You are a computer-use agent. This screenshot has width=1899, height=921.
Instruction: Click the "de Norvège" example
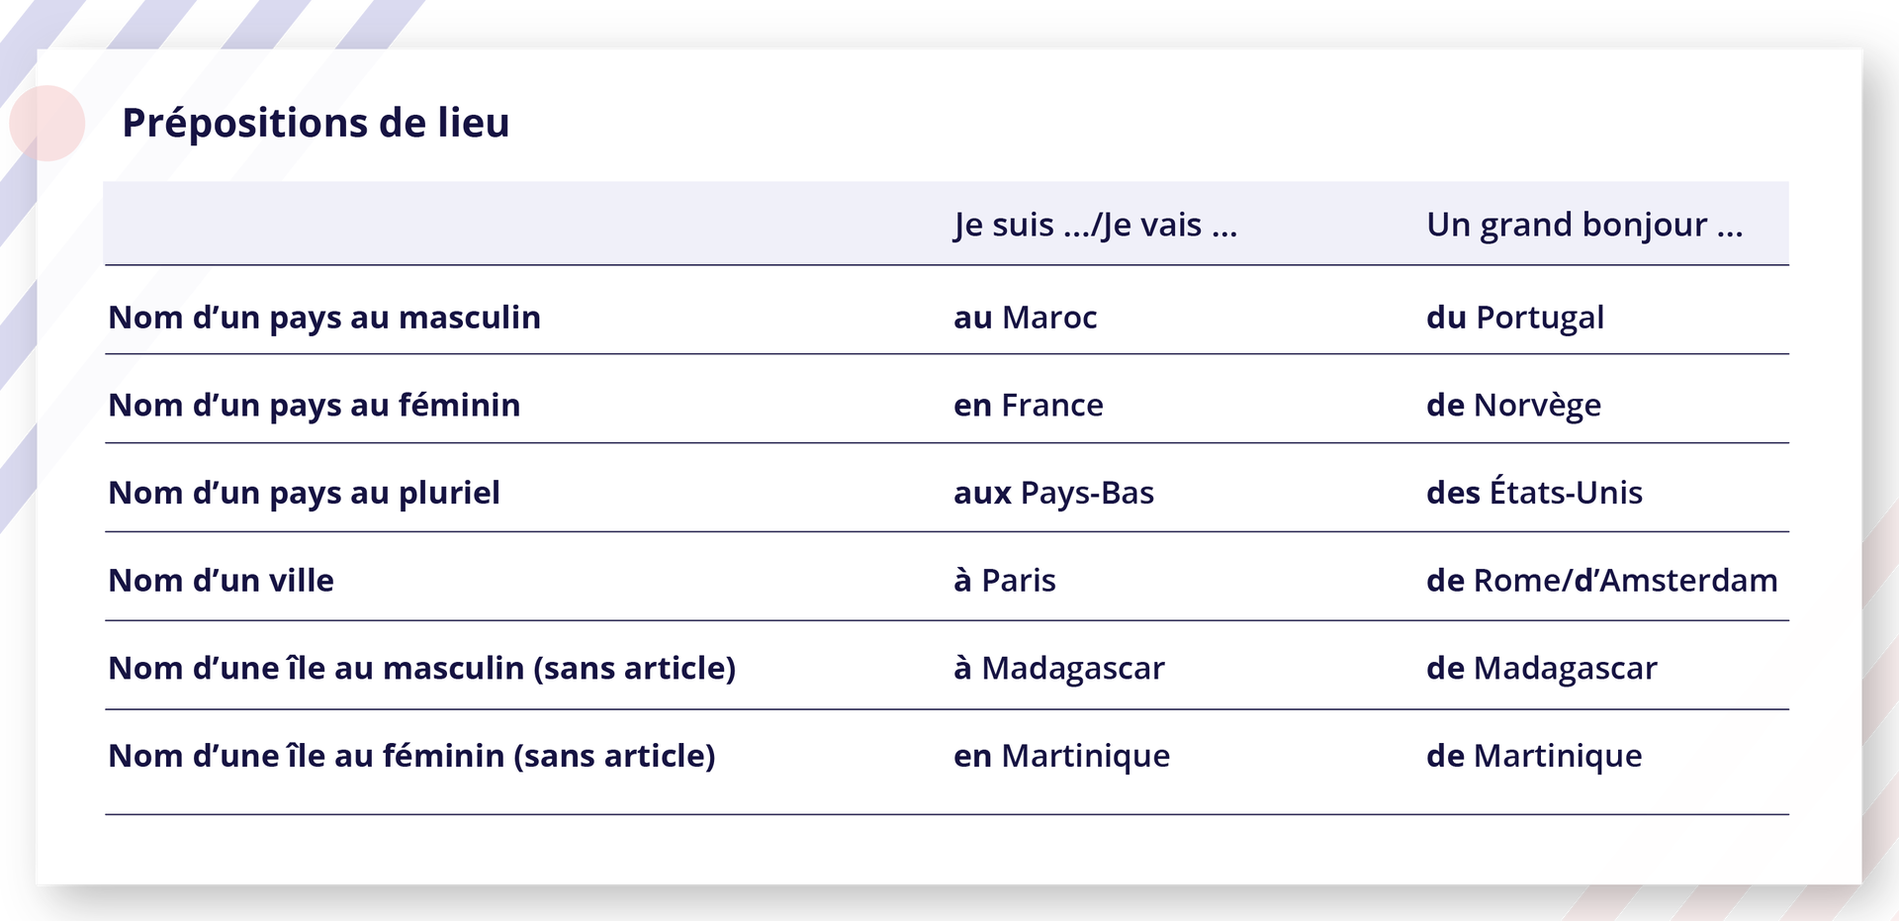[x=1513, y=406]
